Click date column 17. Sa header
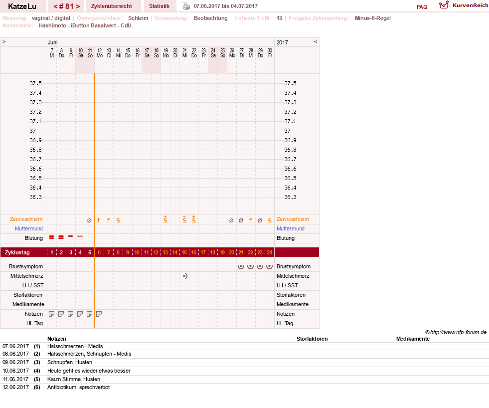489x408 pixels. (x=147, y=53)
